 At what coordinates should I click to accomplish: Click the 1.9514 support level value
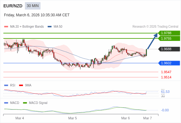pyautogui.click(x=166, y=77)
